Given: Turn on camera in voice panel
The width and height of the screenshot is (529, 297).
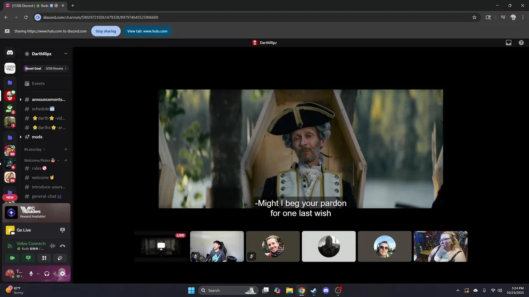Looking at the screenshot, I should [12, 258].
